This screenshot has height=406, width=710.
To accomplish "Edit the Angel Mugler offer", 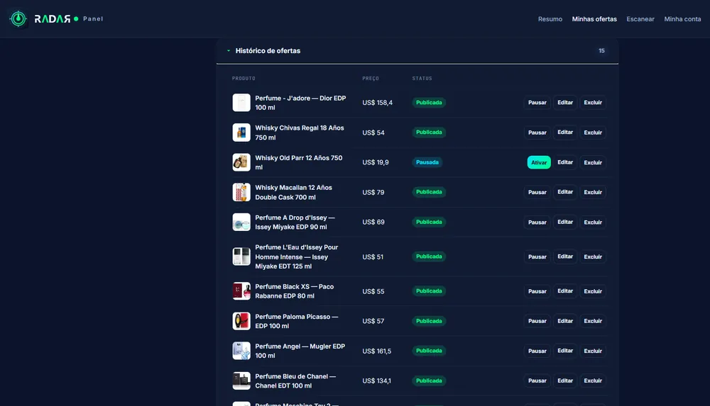I will coord(565,351).
